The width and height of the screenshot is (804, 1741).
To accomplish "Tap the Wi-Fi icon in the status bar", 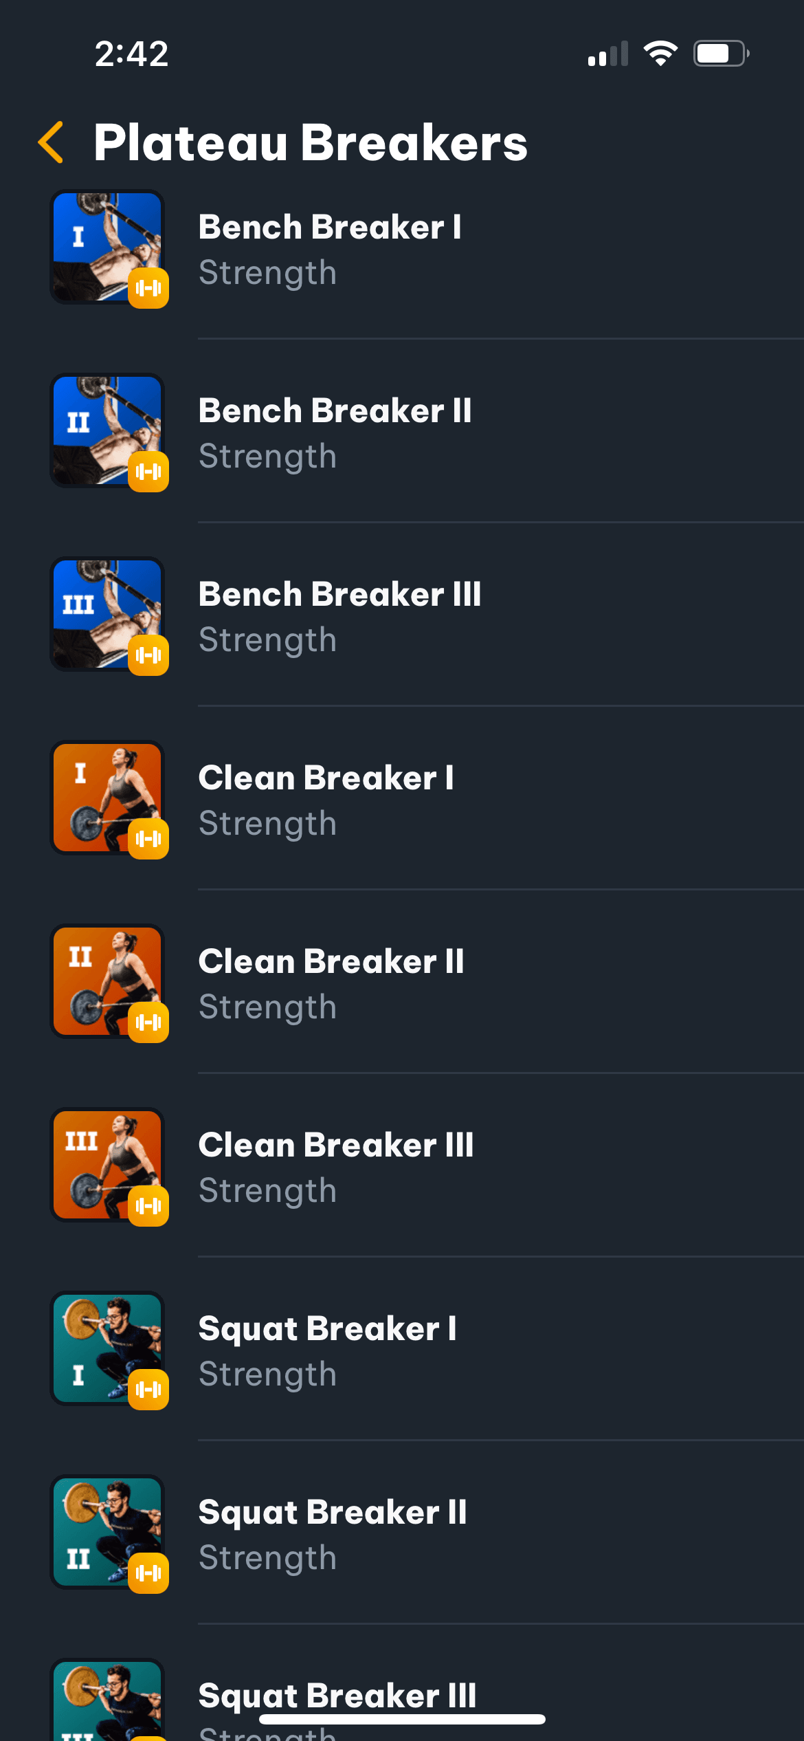I will click(661, 53).
